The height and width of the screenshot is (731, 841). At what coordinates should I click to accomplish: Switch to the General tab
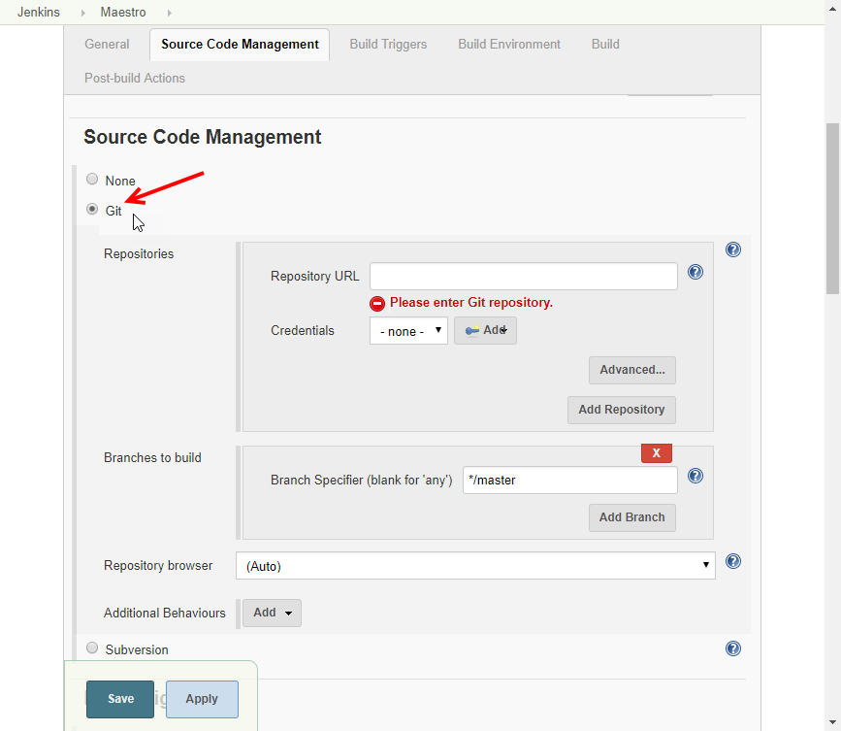107,44
